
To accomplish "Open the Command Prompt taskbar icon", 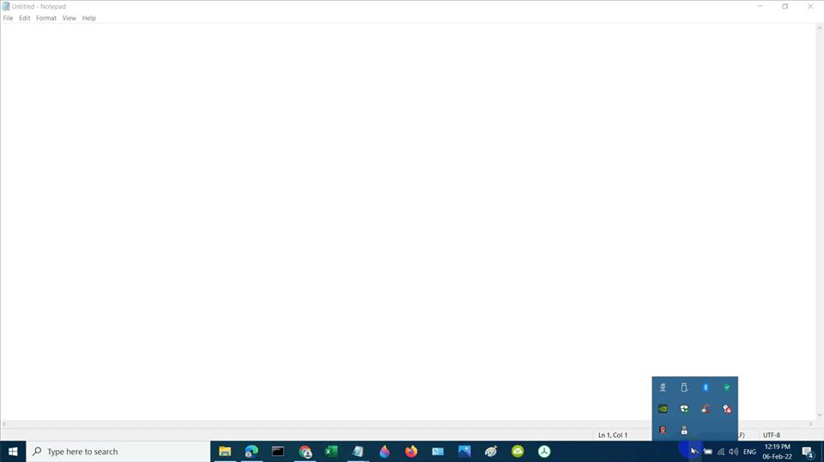I will tap(278, 451).
